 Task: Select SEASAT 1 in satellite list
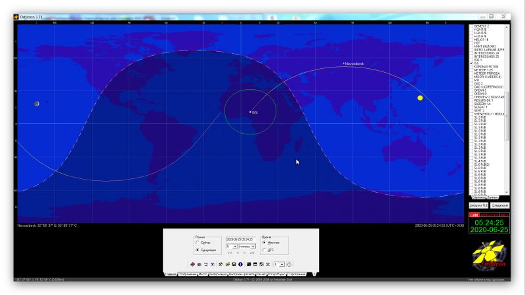tap(480, 107)
